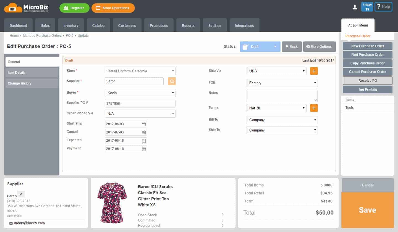The height and width of the screenshot is (232, 398).
Task: Click the Start Ship date field
Action: tap(126, 124)
